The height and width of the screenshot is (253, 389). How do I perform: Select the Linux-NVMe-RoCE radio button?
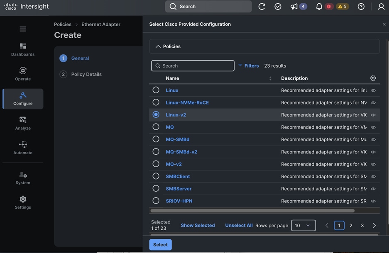pos(156,102)
